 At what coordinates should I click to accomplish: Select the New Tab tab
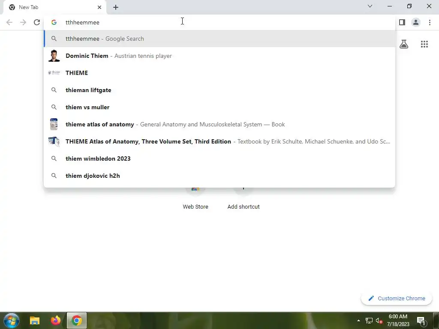pyautogui.click(x=55, y=7)
